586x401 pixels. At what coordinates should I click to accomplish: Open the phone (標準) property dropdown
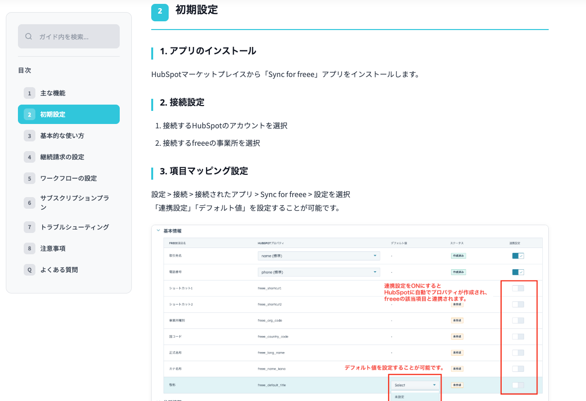(318, 272)
